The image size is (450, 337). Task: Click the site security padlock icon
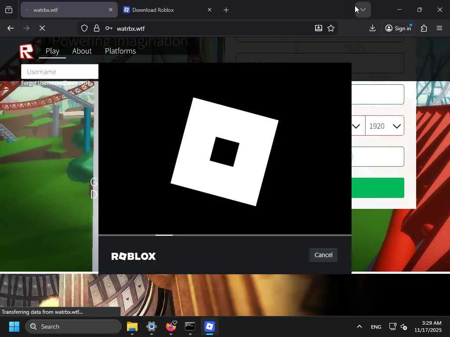coord(97,28)
